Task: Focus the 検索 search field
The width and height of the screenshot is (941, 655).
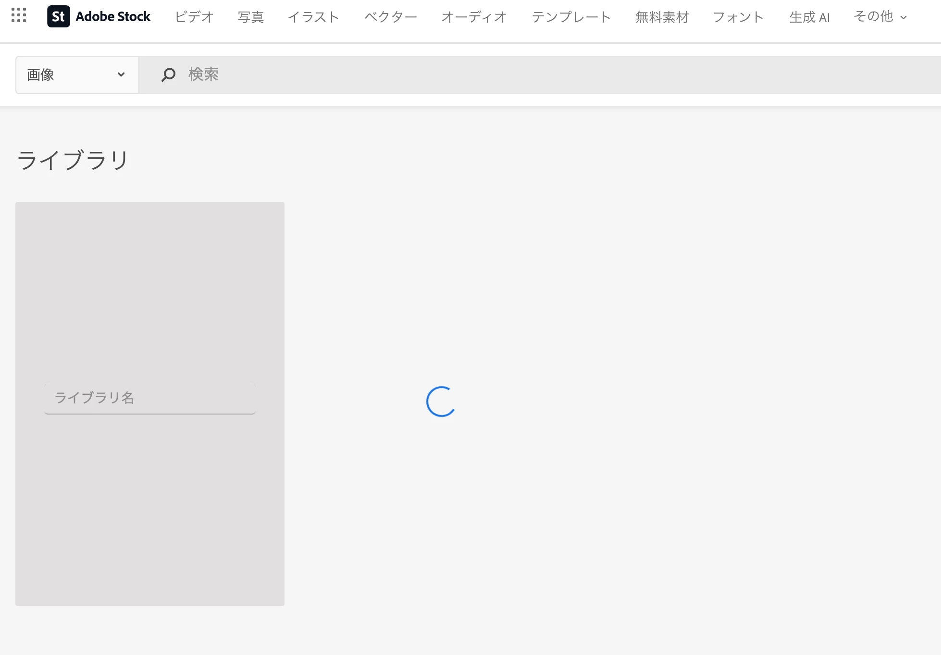Action: (x=529, y=75)
